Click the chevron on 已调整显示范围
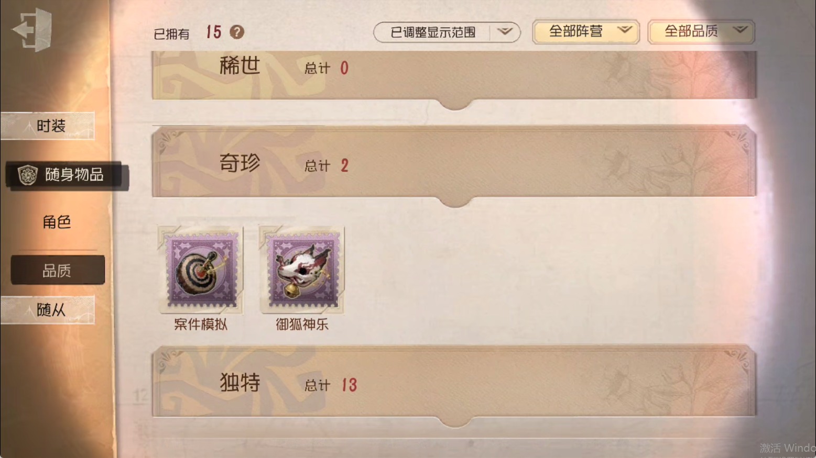This screenshot has width=816, height=458. pyautogui.click(x=505, y=32)
